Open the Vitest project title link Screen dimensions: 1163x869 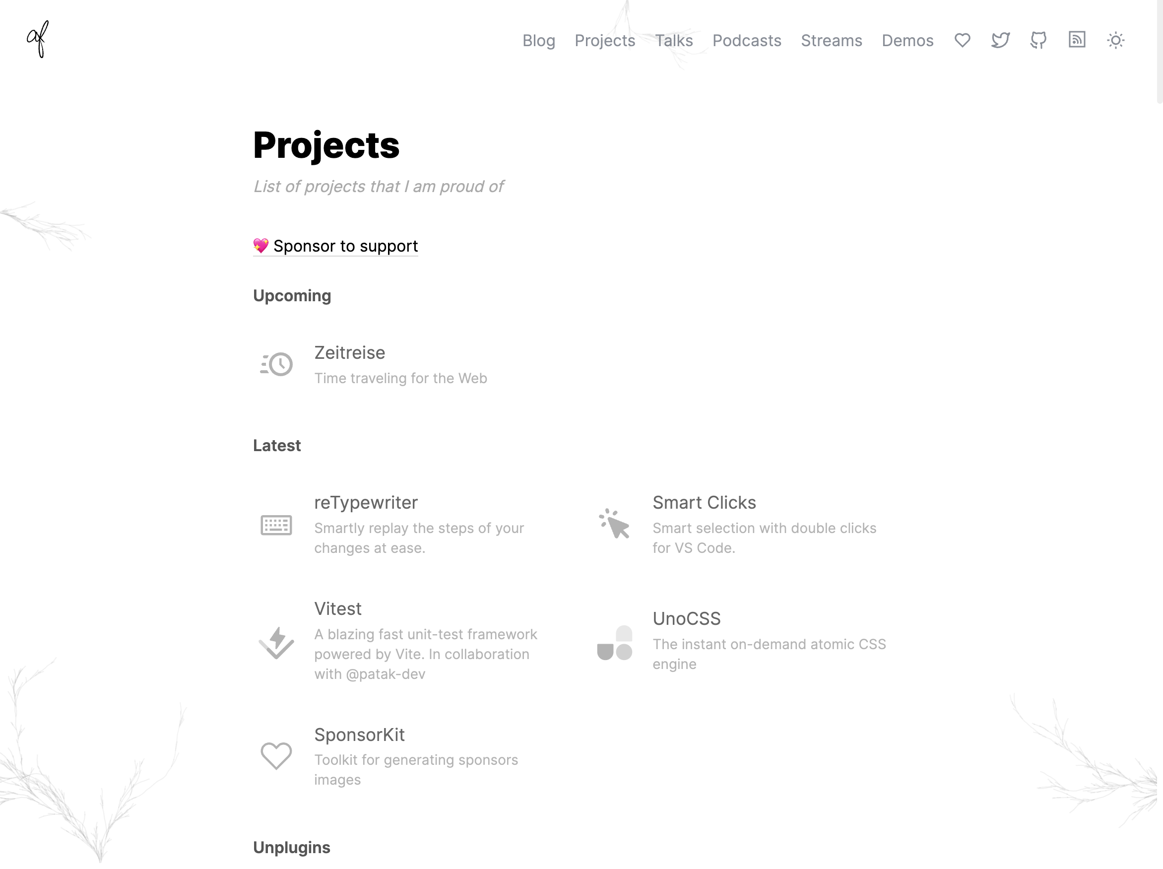click(x=337, y=608)
